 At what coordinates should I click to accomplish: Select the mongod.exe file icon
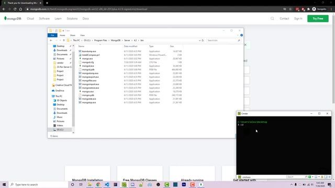tap(80, 66)
